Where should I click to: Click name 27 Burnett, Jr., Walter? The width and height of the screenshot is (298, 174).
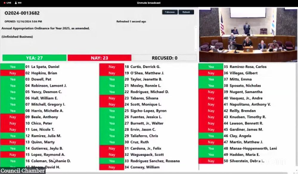coord(144,123)
